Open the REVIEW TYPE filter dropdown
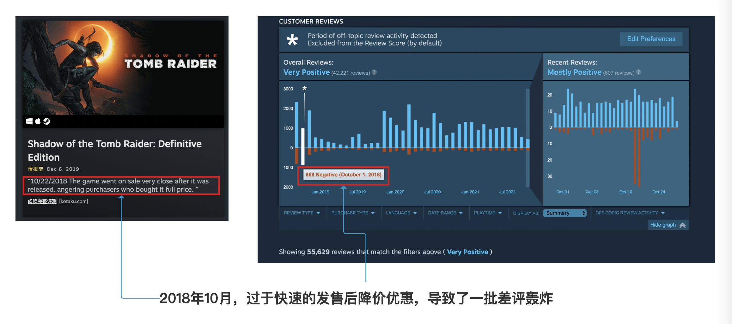Screen dimensions: 732x324 pyautogui.click(x=302, y=213)
